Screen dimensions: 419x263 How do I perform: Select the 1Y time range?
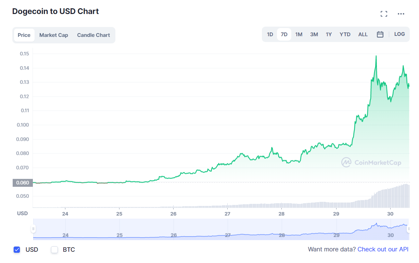coord(329,34)
